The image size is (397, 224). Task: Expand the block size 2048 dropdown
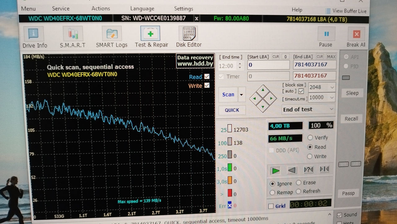[332, 88]
